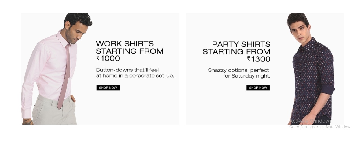Click Shop Now under Party Shirts
The width and height of the screenshot is (362, 141).
[258, 88]
